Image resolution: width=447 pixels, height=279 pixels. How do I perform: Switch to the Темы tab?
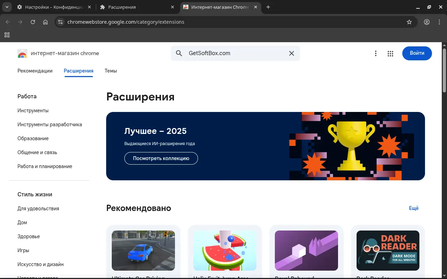point(111,71)
